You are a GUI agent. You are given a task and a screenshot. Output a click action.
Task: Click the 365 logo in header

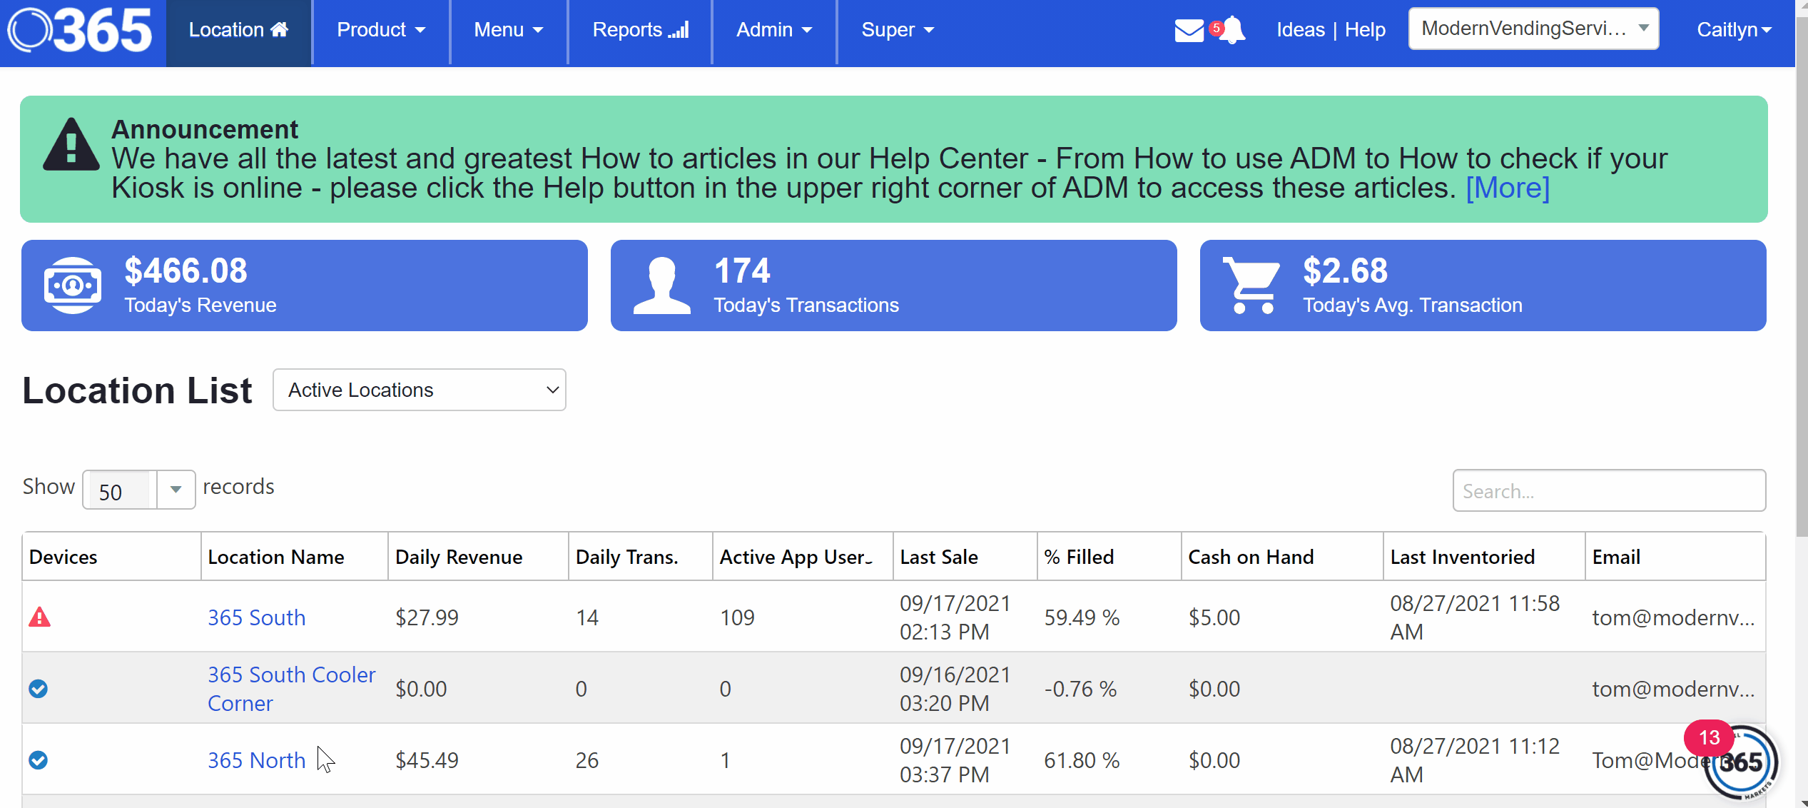[x=80, y=31]
